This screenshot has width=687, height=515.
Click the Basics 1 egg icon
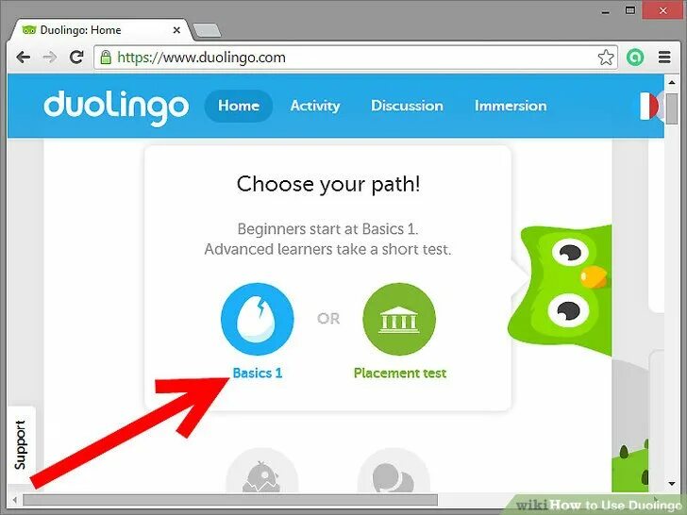pyautogui.click(x=258, y=319)
